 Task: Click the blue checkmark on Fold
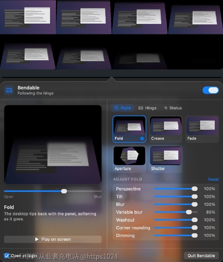pos(142,138)
